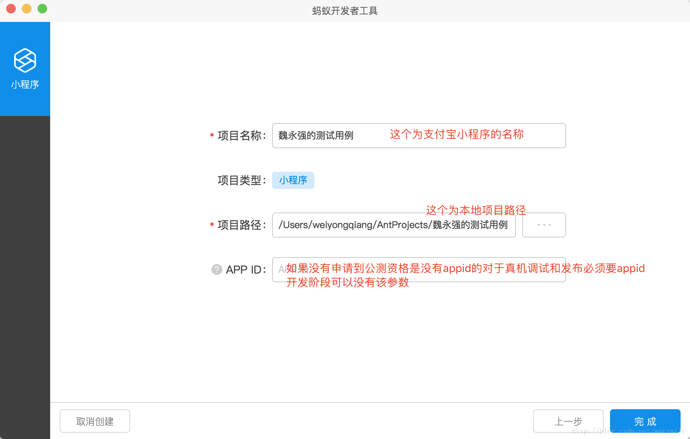
Task: Focus the 项目路径 path input field
Action: click(x=394, y=225)
